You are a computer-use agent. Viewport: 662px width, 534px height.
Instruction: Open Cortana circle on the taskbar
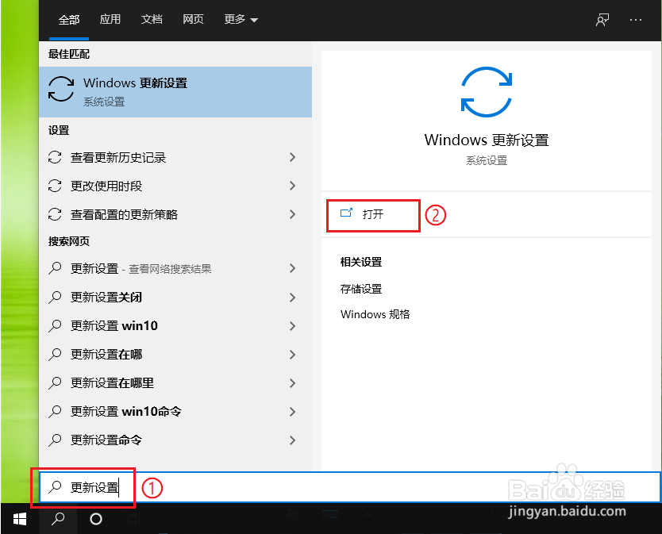[x=96, y=519]
